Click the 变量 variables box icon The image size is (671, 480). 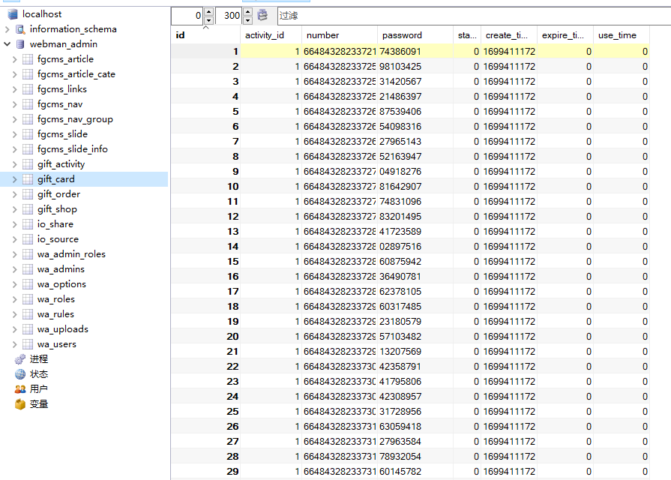(x=20, y=403)
